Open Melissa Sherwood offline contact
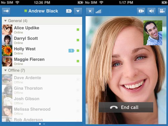This screenshot has width=168, height=126. point(42,111)
